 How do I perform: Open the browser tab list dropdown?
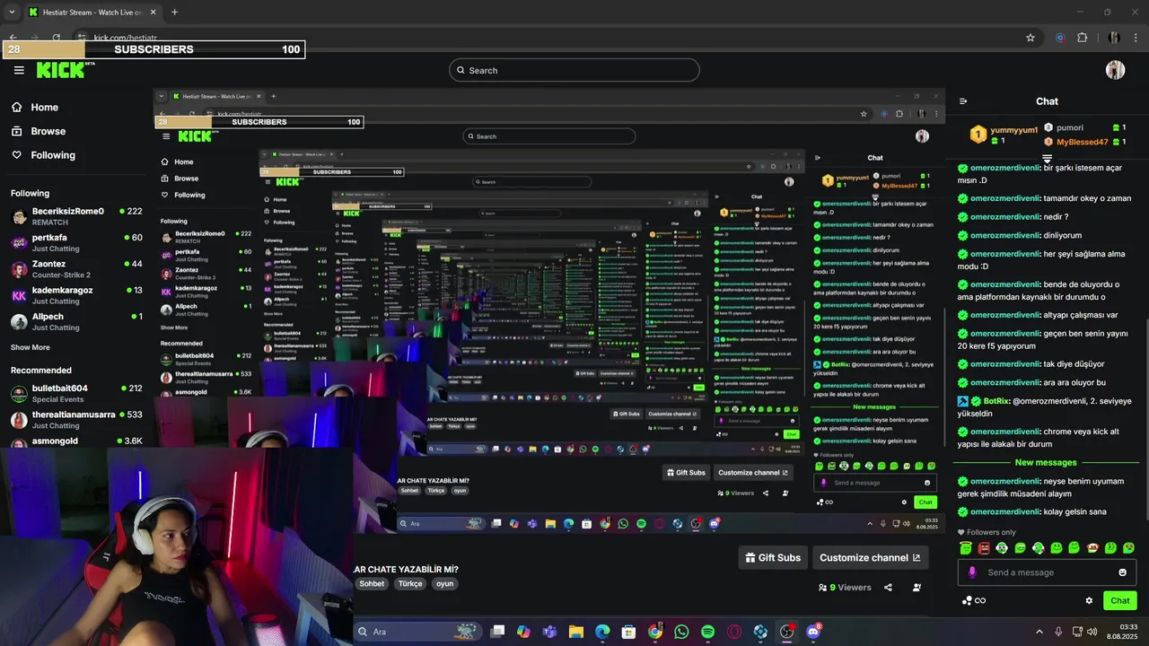13,13
